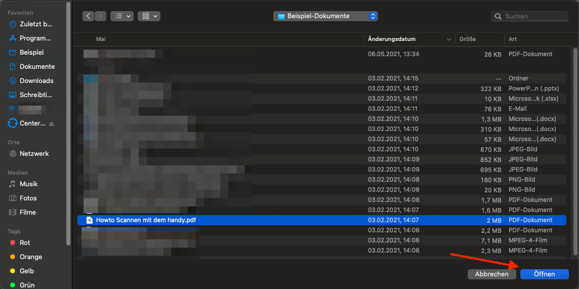Select the PDF-Dokument row sized 2,2 MB

pos(321,230)
